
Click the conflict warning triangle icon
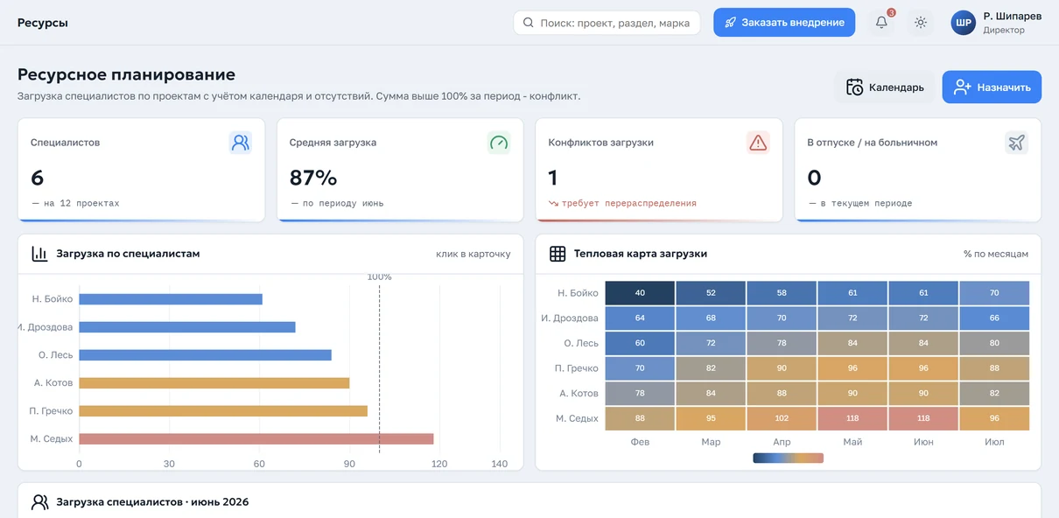pyautogui.click(x=758, y=143)
